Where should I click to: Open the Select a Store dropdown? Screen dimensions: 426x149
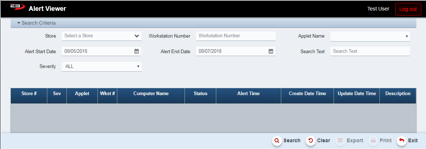pyautogui.click(x=101, y=36)
